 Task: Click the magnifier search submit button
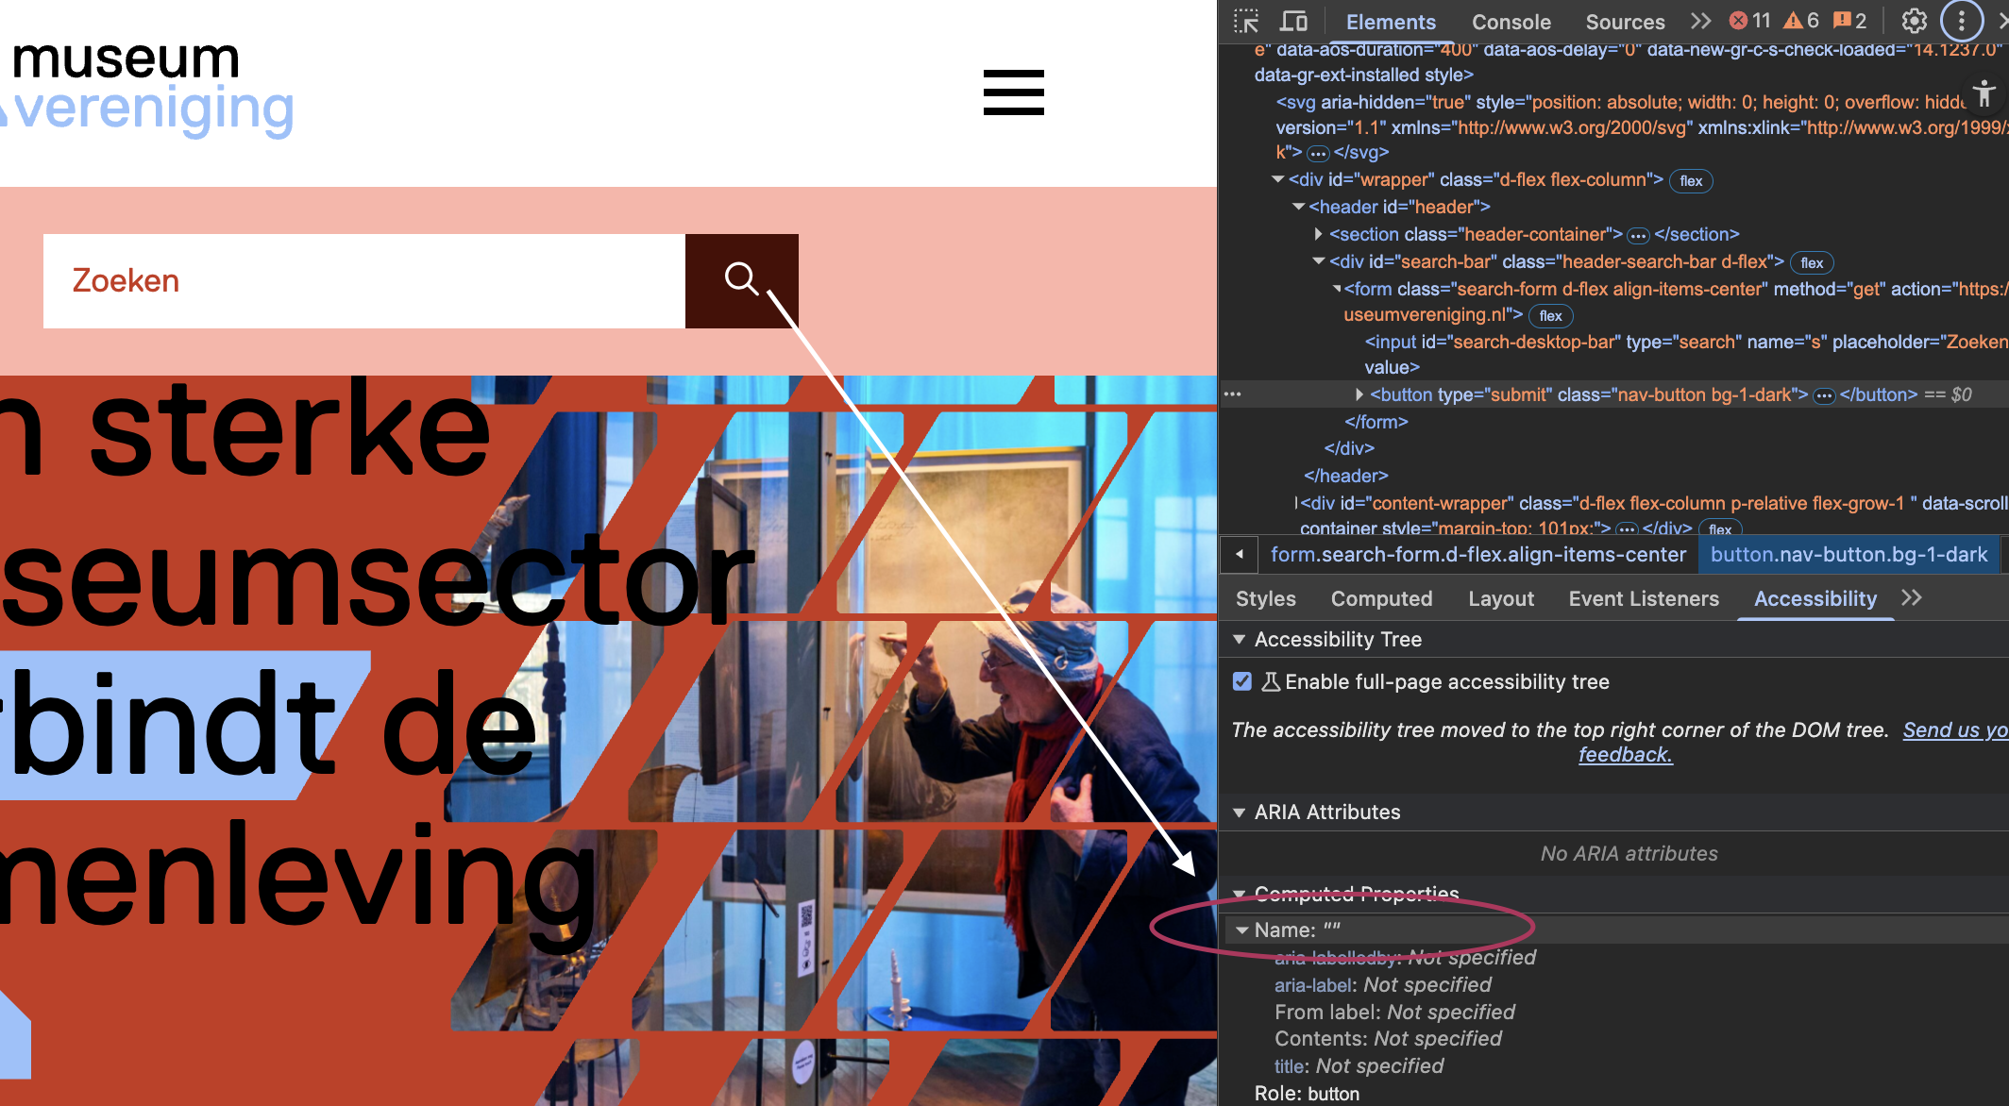[741, 280]
